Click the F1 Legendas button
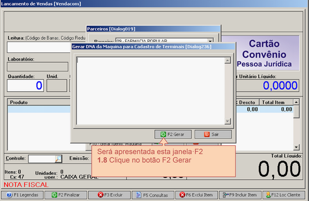Viewport: 309px width, 201px height. click(x=22, y=195)
